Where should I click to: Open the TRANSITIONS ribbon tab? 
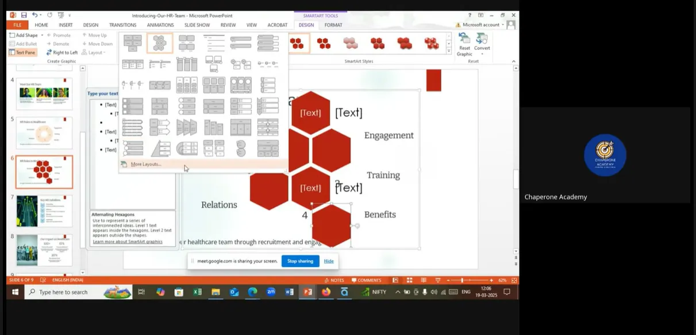tap(122, 25)
